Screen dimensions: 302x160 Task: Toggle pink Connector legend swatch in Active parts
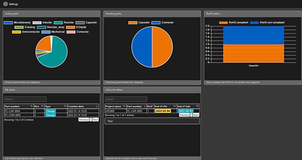[71, 32]
